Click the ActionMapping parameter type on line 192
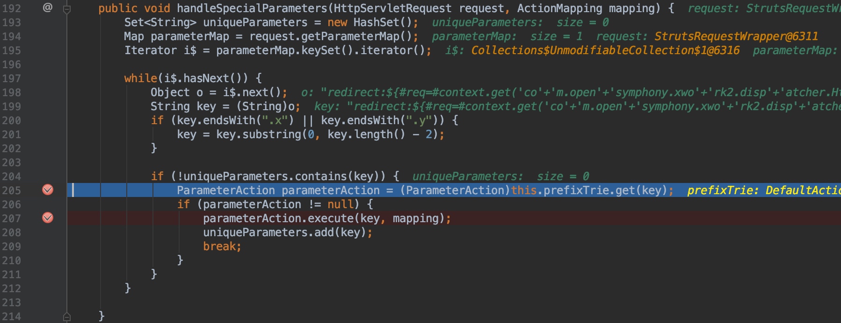Screen dimensions: 841x323 [559, 8]
